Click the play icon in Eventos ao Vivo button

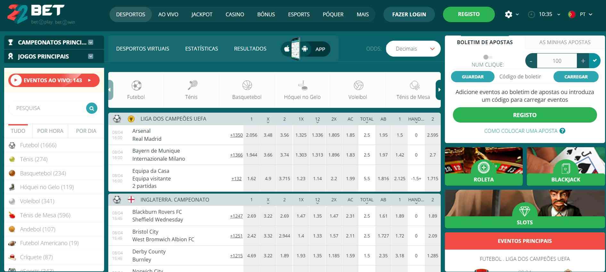pyautogui.click(x=16, y=80)
